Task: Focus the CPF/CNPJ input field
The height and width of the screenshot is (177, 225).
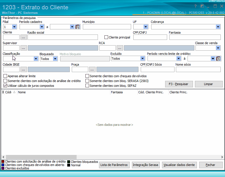Action: 150,37
